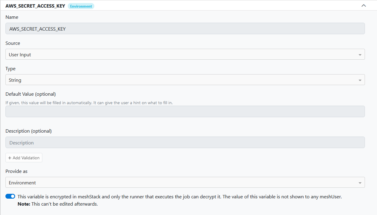The image size is (377, 215).
Task: Click the Default Value (optional) label
Action: [x=31, y=94]
